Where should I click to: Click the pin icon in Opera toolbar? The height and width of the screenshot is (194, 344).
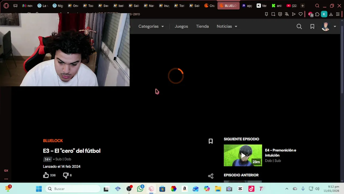(x=266, y=14)
